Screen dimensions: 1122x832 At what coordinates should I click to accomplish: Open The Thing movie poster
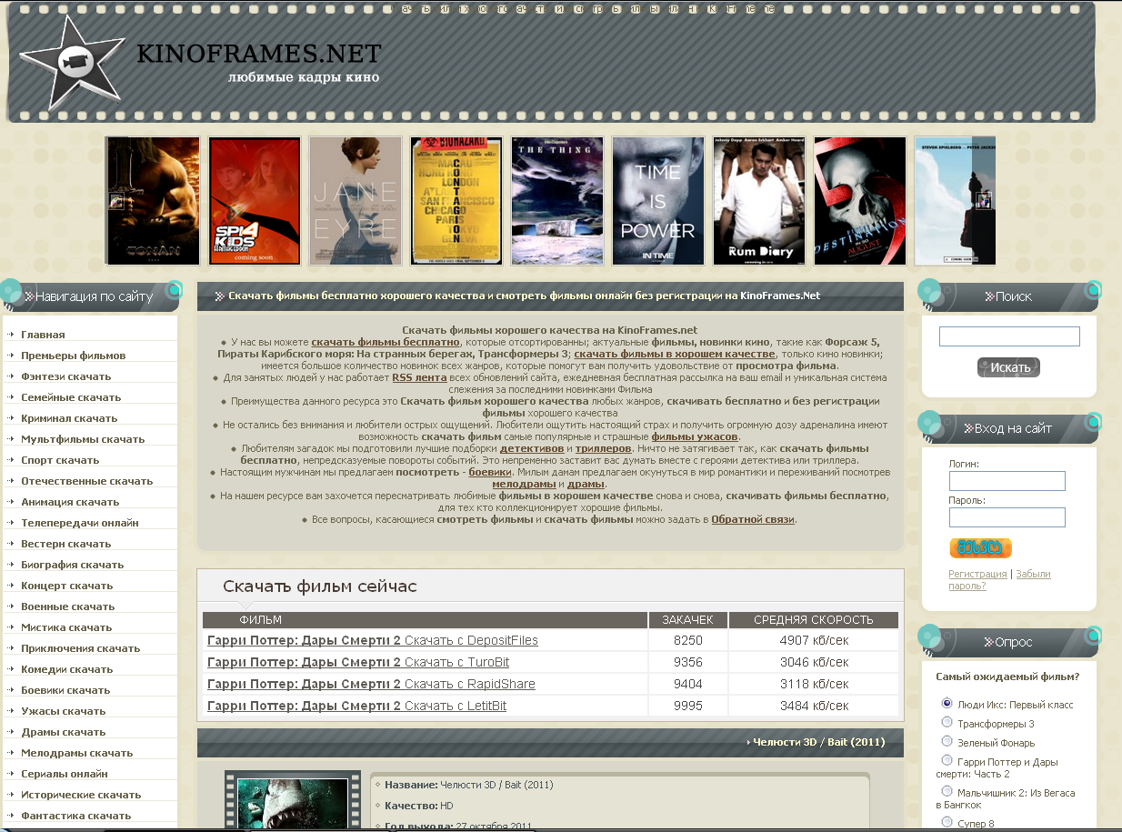tap(557, 201)
